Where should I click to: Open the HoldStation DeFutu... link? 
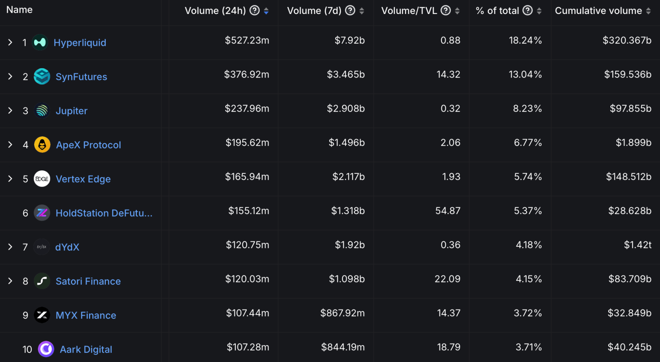(104, 213)
